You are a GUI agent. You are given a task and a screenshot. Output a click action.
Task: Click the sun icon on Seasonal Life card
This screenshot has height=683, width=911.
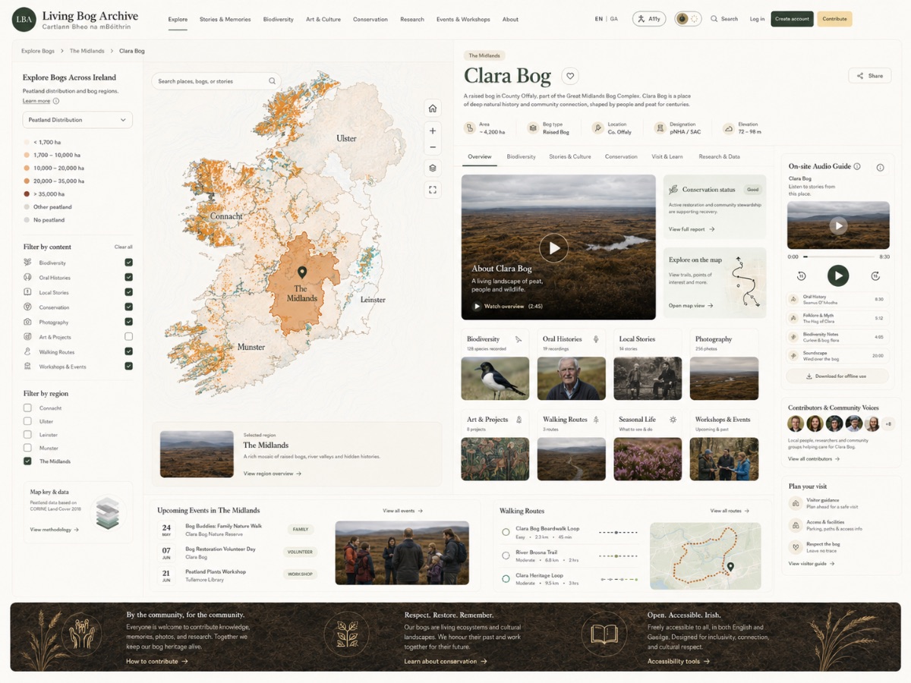[673, 419]
